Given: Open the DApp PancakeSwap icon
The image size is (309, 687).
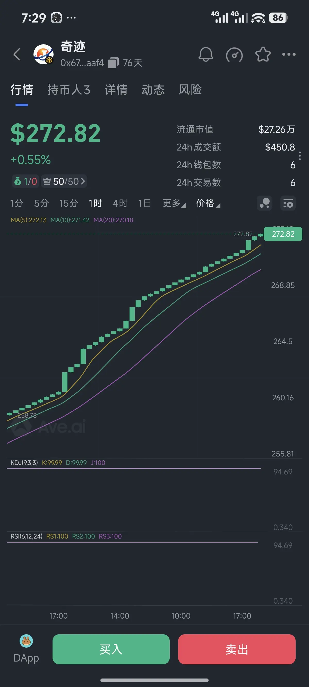Looking at the screenshot, I should pos(26,641).
